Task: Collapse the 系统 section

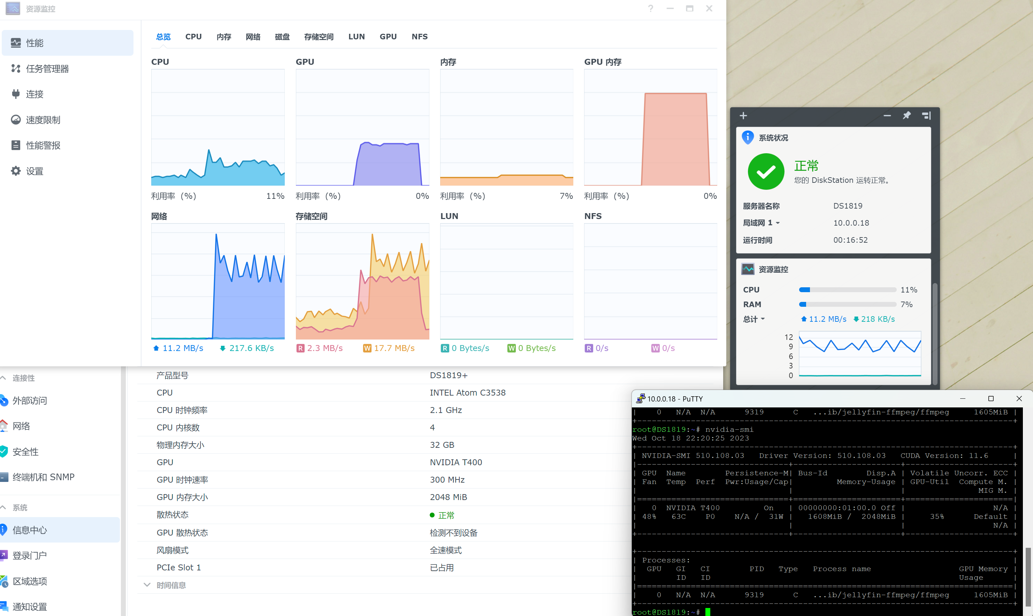Action: [x=3, y=507]
